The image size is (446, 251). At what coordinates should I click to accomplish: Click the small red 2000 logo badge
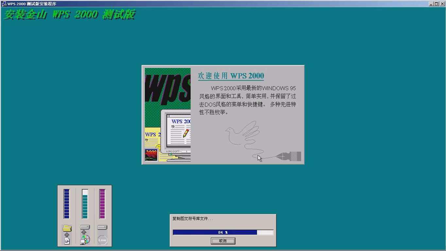coord(151,155)
